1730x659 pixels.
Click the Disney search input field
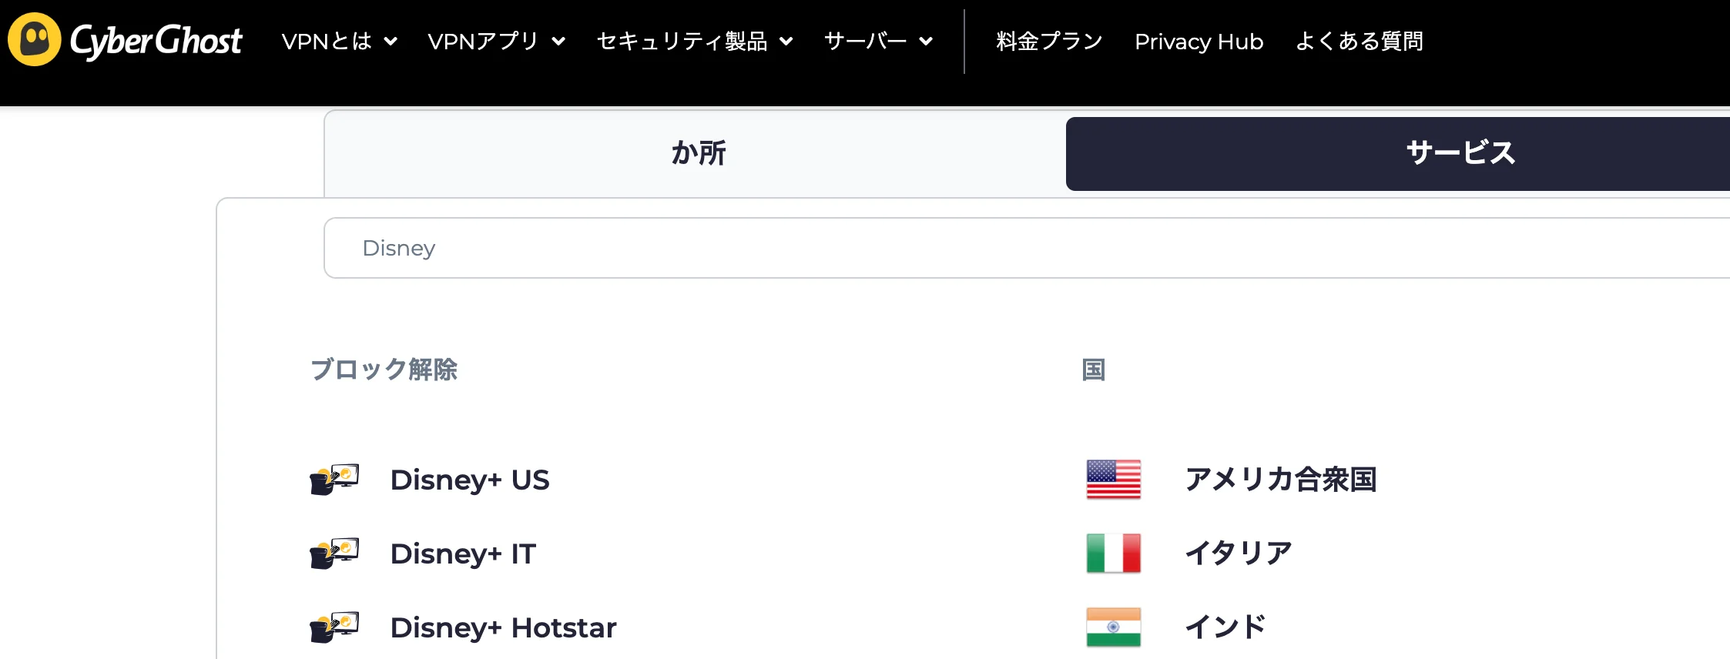1001,248
